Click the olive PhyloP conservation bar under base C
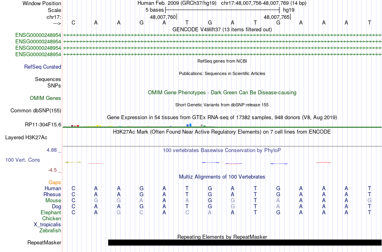Screen dimensions: 382x252 tap(73, 162)
